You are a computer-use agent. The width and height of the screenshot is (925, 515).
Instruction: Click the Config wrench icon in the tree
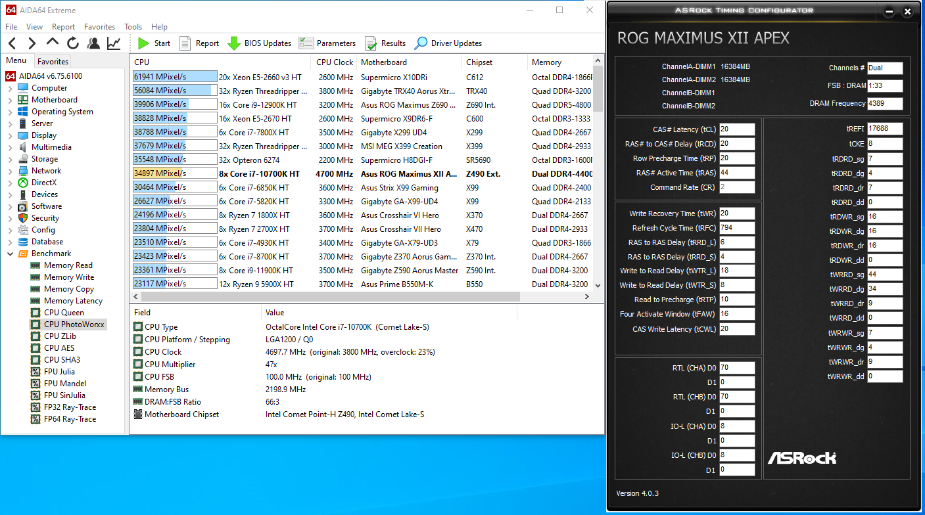pos(23,230)
